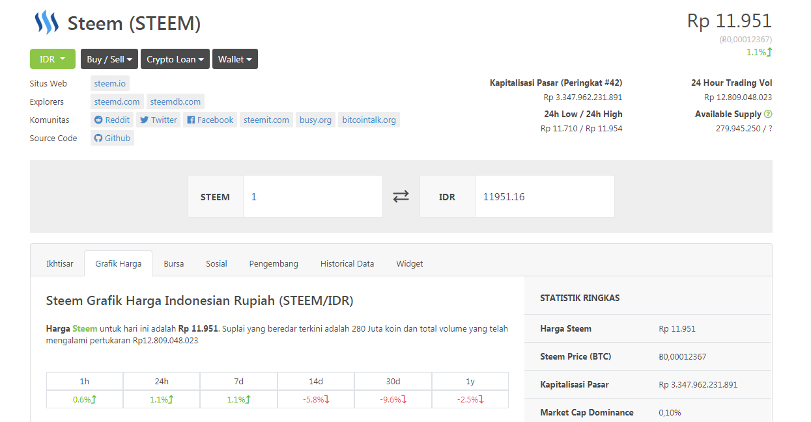Screen dimensions: 811x422
Task: Click the 24h change value in the table
Action: 162,399
